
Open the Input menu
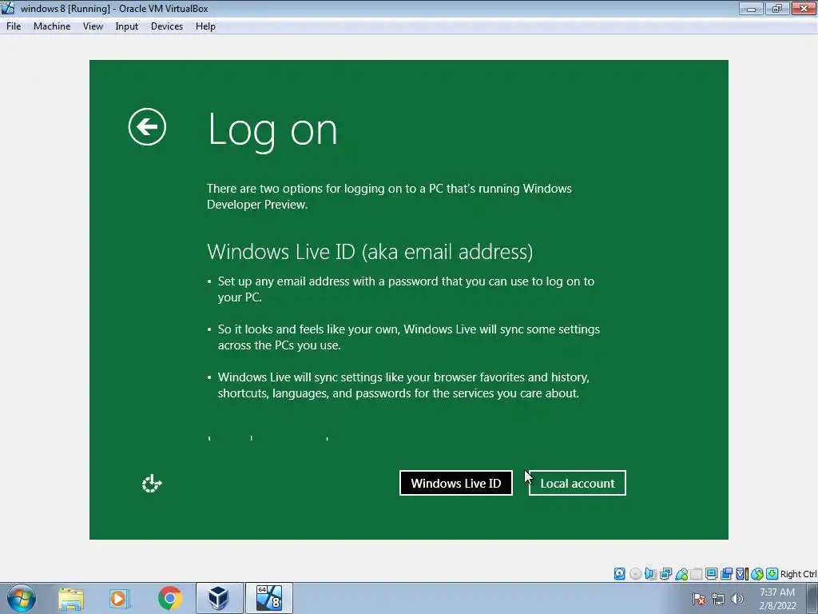tap(127, 26)
